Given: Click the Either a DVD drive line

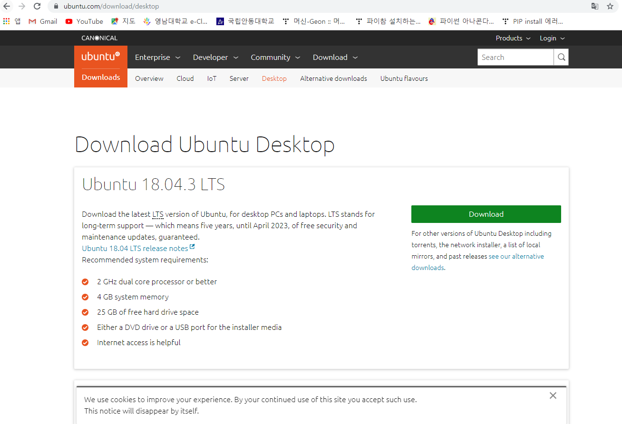Looking at the screenshot, I should point(189,327).
